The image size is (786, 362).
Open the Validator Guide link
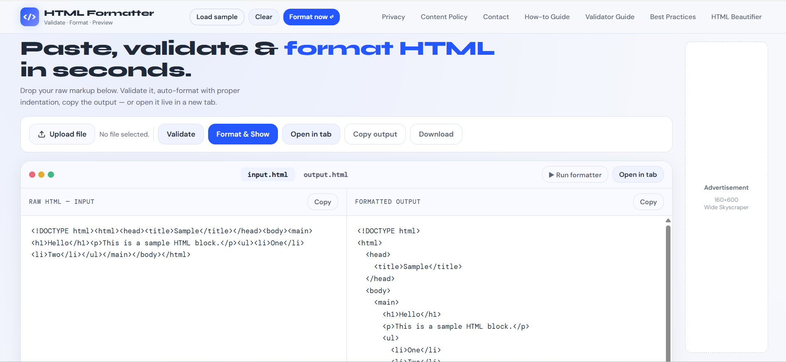click(x=610, y=17)
